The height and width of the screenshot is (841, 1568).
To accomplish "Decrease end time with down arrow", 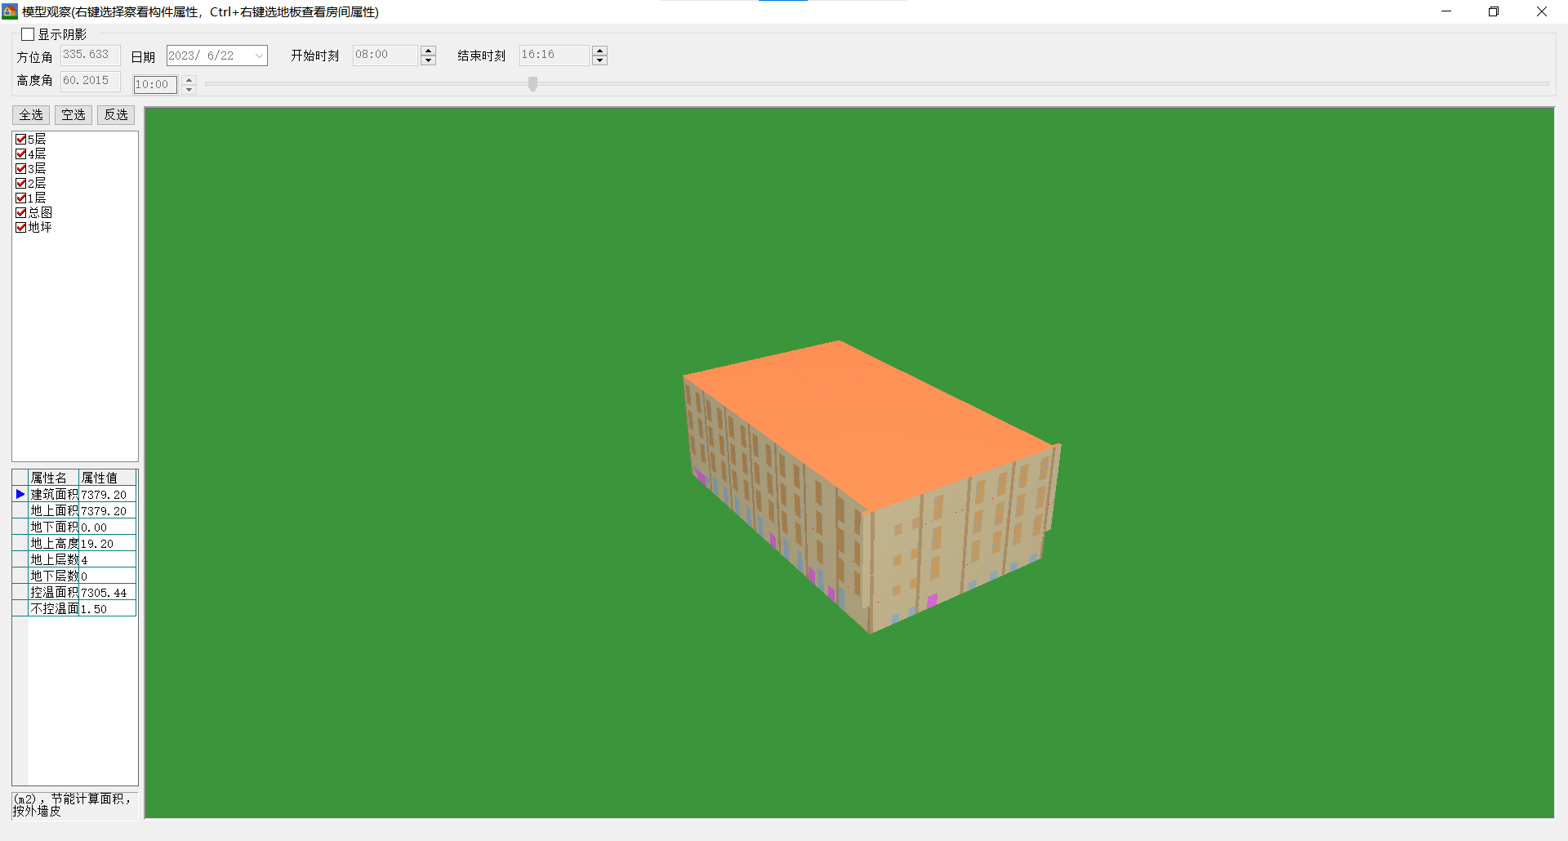I will coord(600,60).
